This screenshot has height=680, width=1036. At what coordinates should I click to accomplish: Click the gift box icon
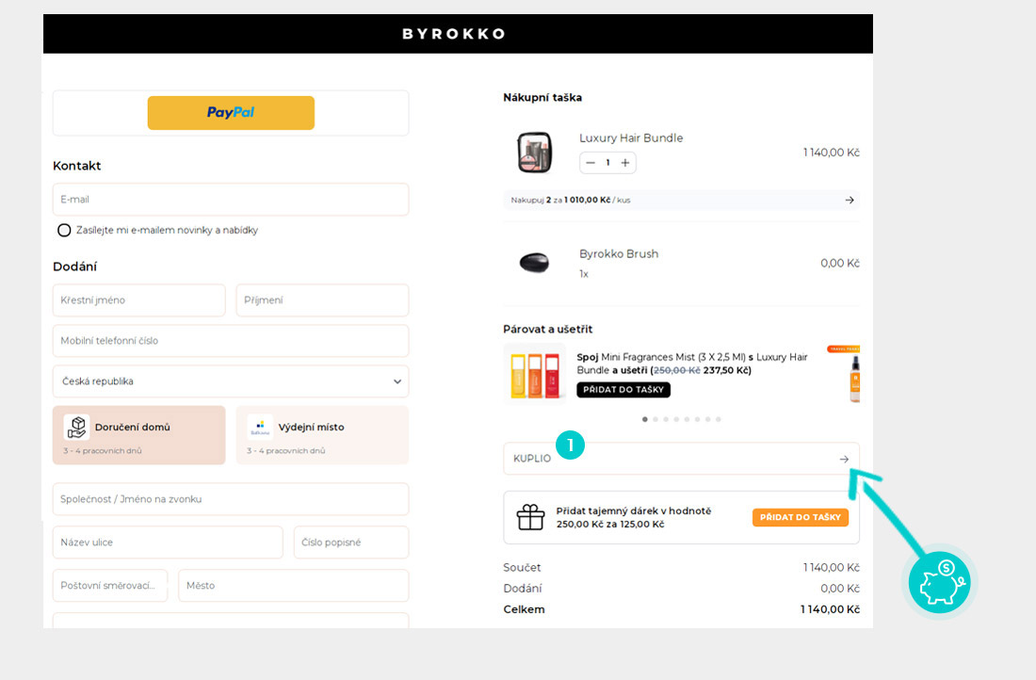point(531,517)
